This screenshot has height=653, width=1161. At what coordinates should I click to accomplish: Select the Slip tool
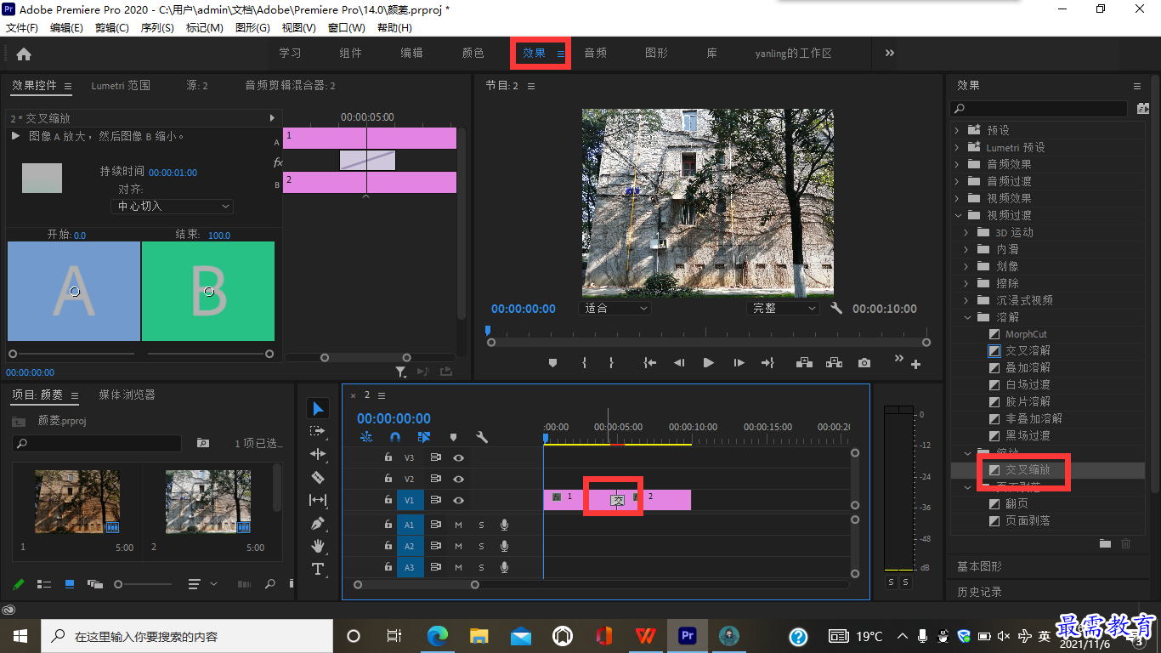[x=318, y=500]
